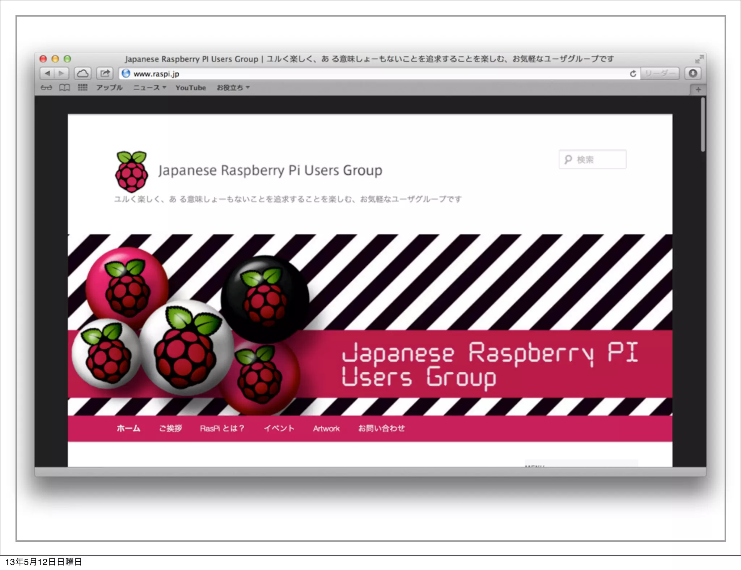
Task: Open the お問い合わせ navigation item
Action: point(381,428)
